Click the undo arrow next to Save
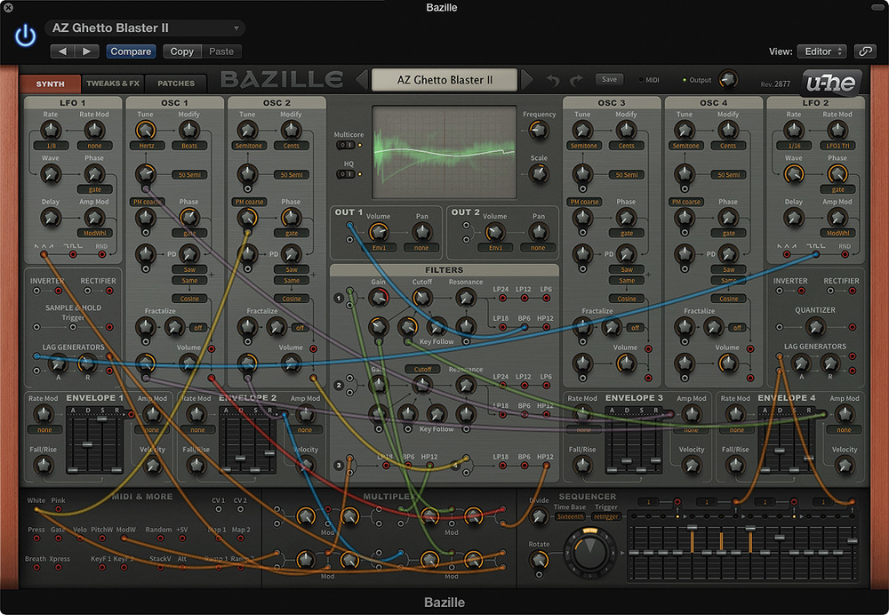 (552, 80)
